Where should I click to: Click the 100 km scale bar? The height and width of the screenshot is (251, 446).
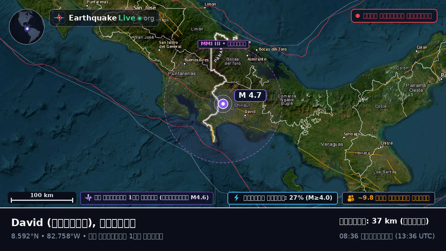[42, 198]
